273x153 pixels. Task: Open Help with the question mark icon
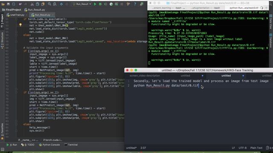point(135,4)
